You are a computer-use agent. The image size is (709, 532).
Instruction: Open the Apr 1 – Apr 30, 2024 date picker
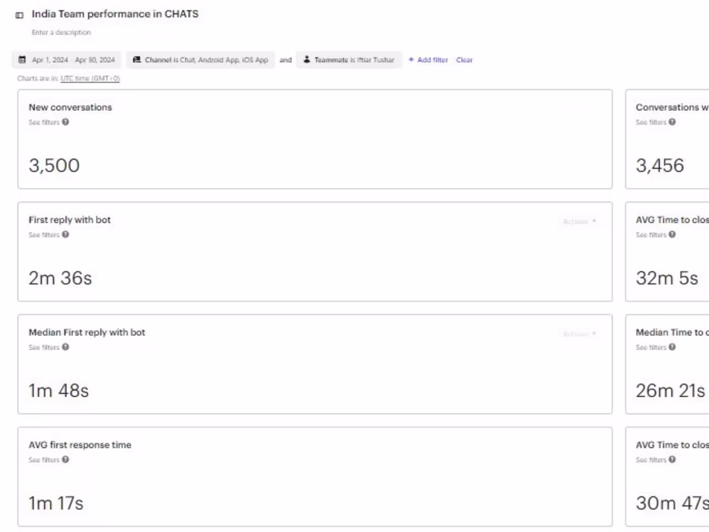click(66, 60)
